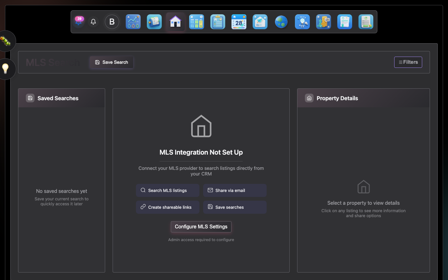Open the envelope paper plane mail icon
448x280 pixels.
260,22
